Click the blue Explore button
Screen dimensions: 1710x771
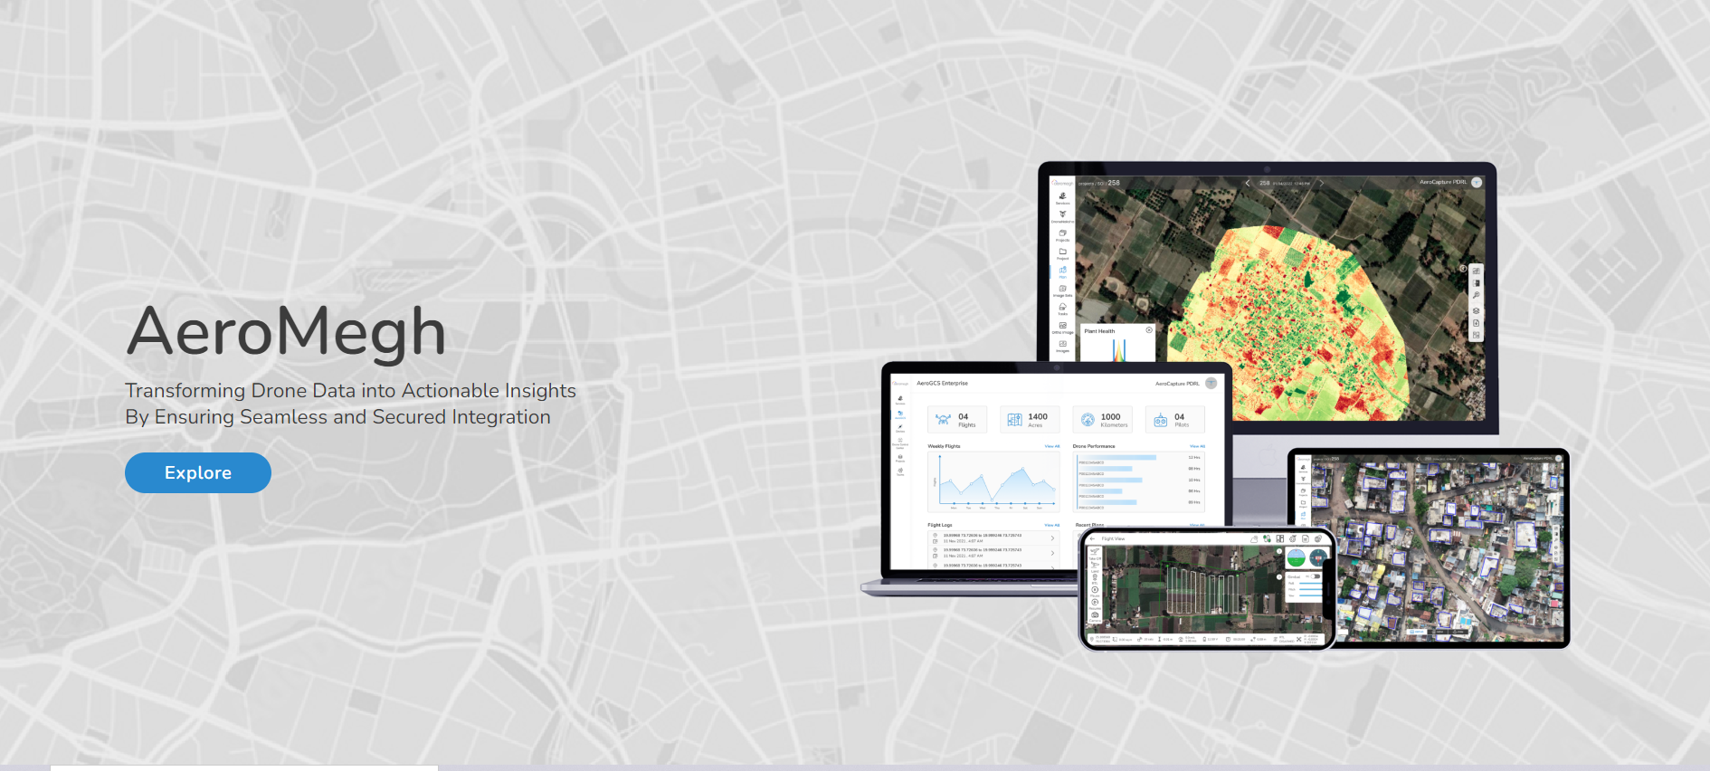point(198,472)
